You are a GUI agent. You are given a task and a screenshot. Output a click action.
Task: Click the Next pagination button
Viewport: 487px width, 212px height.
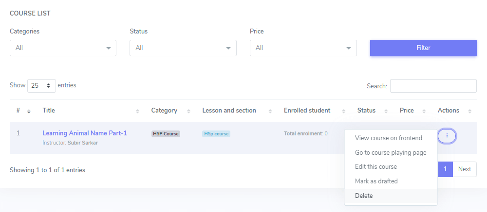click(464, 169)
